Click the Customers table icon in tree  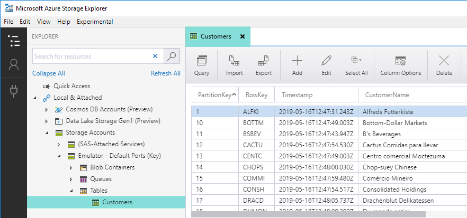pyautogui.click(x=96, y=202)
